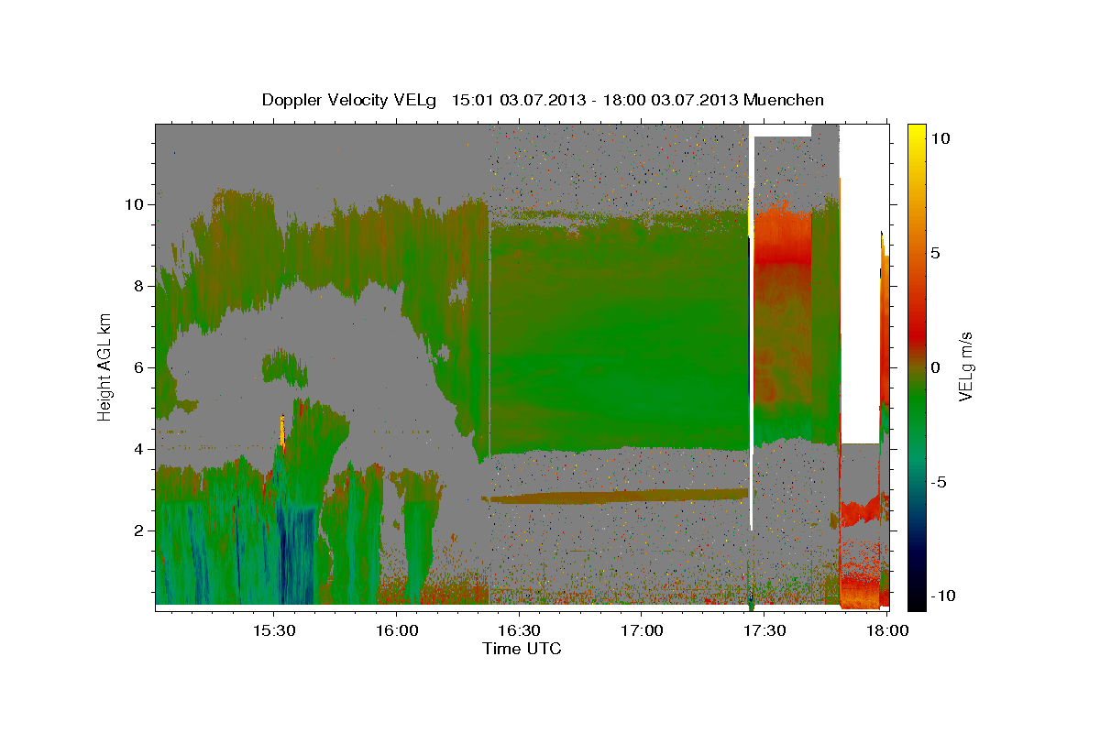
Task: Click 'Muenchen' in the plot title
Action: pyautogui.click(x=784, y=100)
